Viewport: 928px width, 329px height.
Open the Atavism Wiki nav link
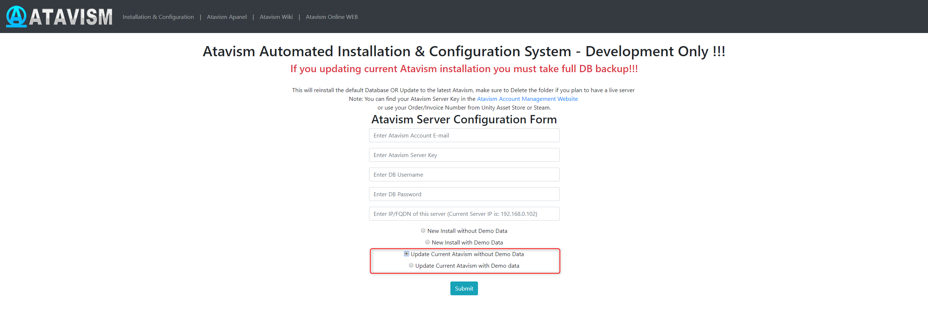tap(276, 17)
